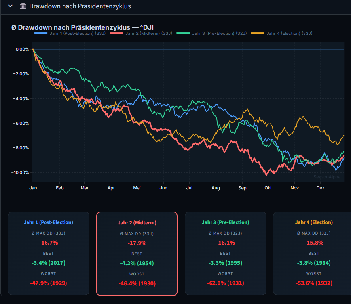Image resolution: width=351 pixels, height=304 pixels.
Task: Click the -6.00% y-axis label
Action: (21, 123)
